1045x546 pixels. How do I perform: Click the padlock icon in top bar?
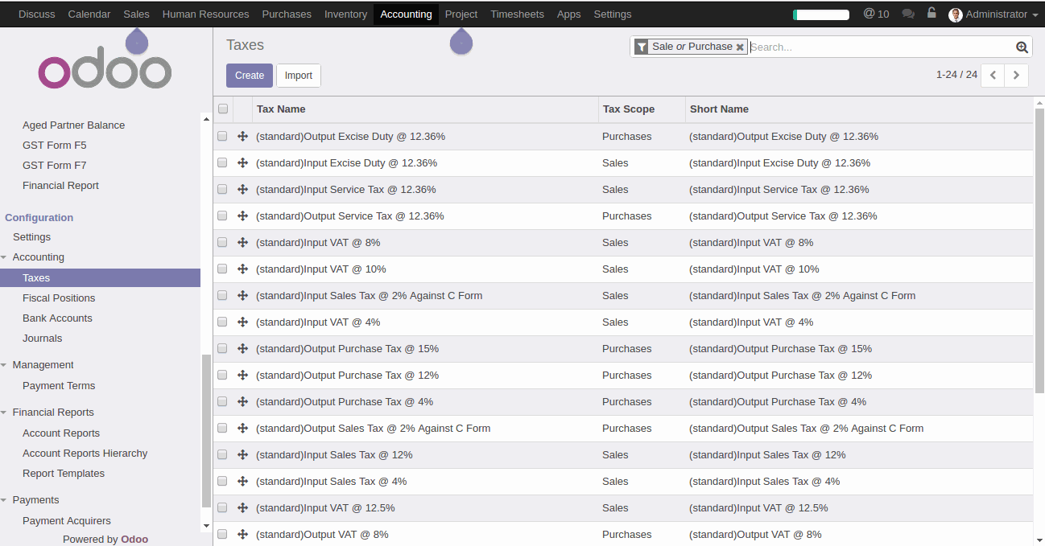pyautogui.click(x=931, y=13)
